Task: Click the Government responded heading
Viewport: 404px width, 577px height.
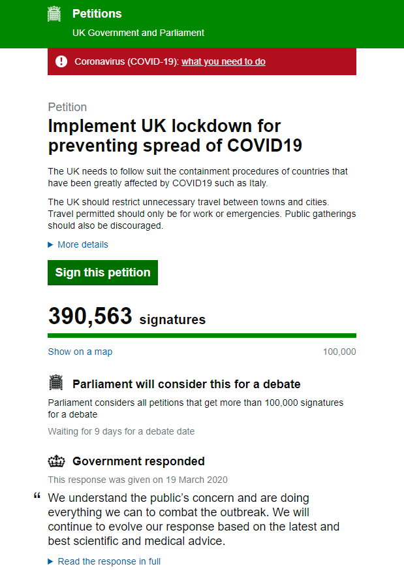Action: coord(138,461)
